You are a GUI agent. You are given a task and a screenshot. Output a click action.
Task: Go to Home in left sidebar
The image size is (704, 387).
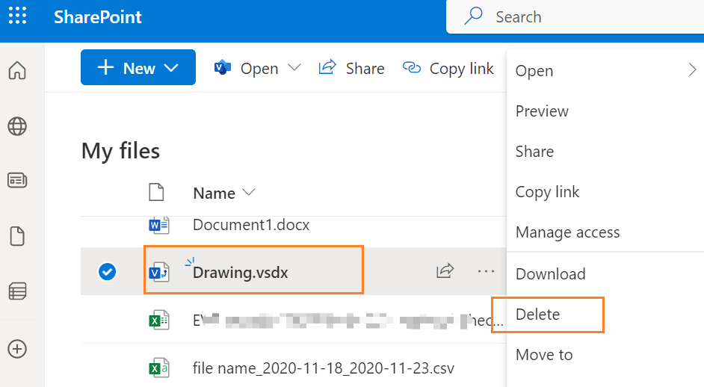tap(17, 70)
